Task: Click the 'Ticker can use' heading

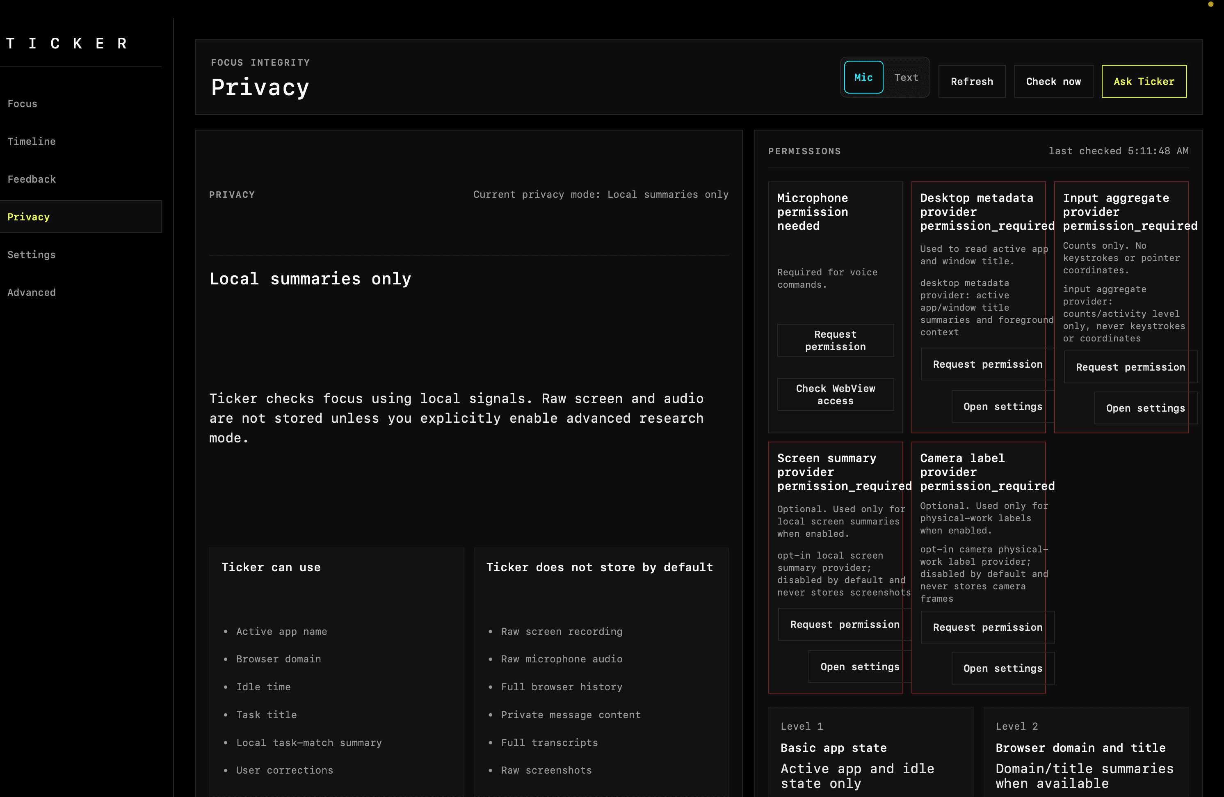Action: click(x=271, y=567)
